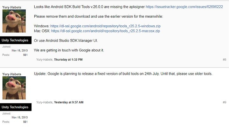Image resolution: width=229 pixels, height=128 pixels.
Task: Click Yury-Habets author name in post #9 footer
Action: point(44,102)
